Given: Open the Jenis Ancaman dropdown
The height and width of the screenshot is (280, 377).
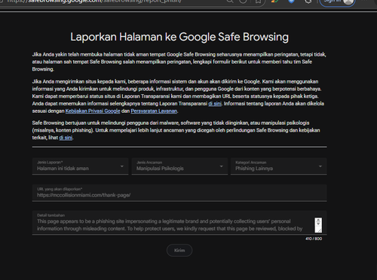Looking at the screenshot, I should [x=179, y=166].
